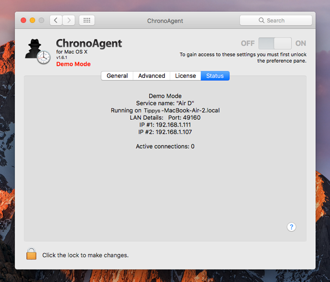Click the unlock preference pane notice text

pyautogui.click(x=243, y=58)
